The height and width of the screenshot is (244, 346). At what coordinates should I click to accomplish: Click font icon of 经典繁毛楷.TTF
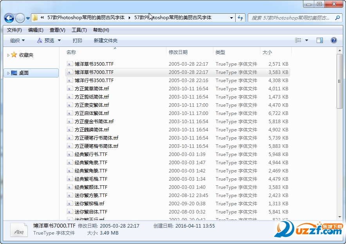pos(70,179)
